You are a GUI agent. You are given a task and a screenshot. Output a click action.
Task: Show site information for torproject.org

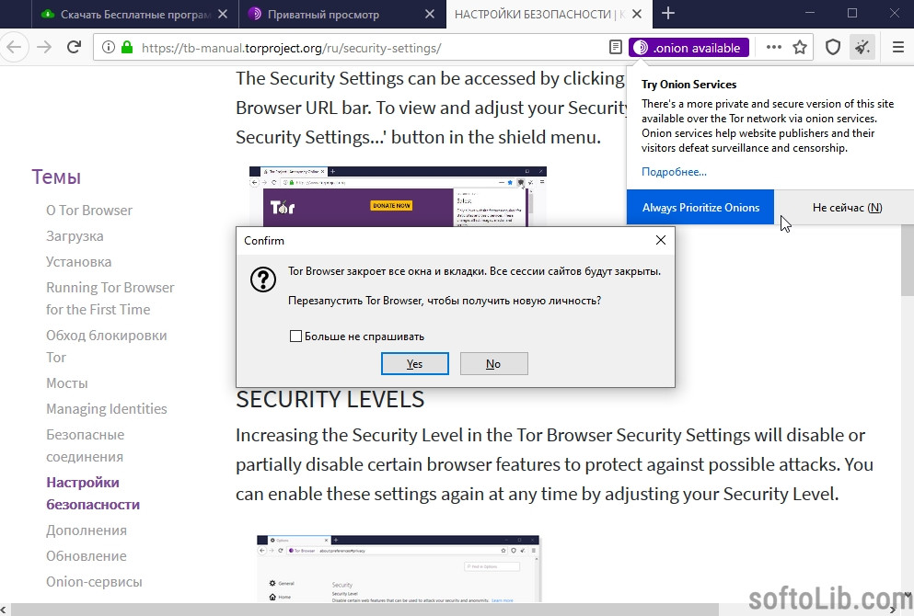click(x=109, y=47)
